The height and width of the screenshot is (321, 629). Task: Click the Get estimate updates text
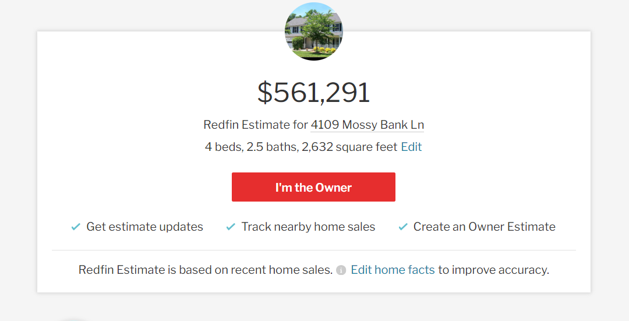point(144,227)
